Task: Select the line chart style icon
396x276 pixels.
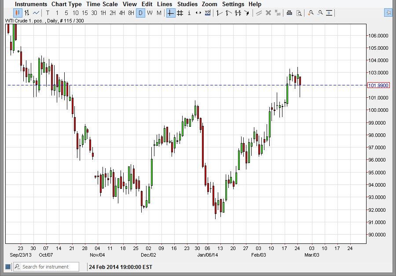Action: coord(35,13)
